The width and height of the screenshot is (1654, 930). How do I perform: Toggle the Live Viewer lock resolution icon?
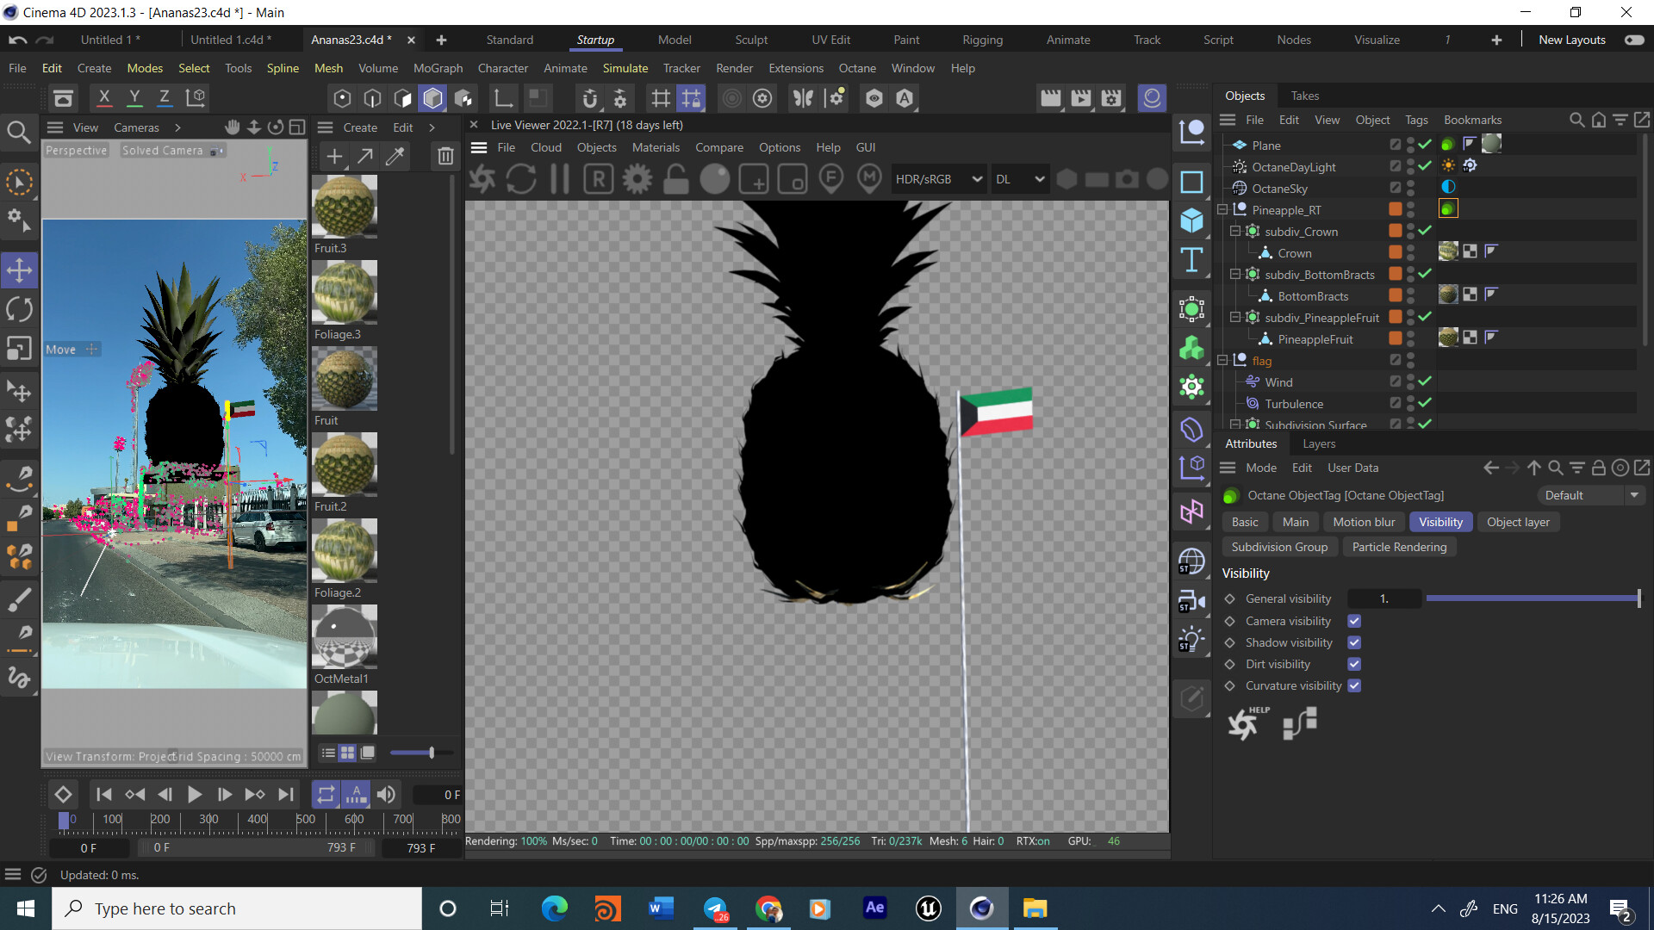click(676, 179)
